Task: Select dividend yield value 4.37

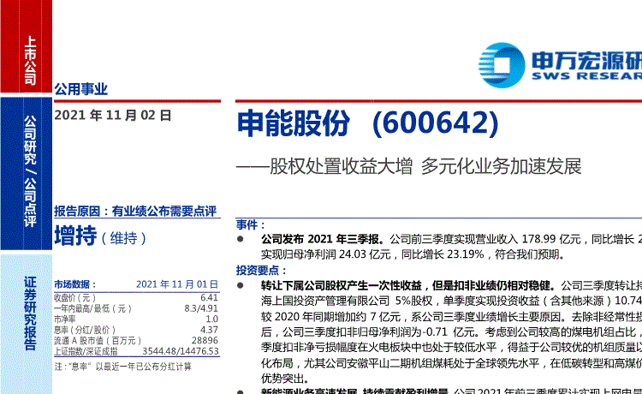Action: (209, 330)
